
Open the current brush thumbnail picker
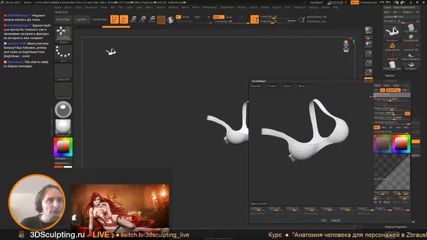[63, 34]
